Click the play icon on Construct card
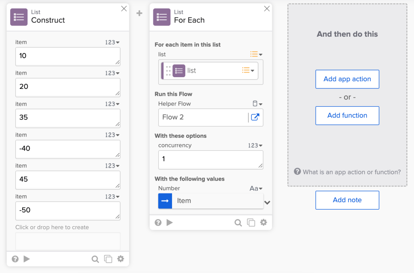 [27, 259]
